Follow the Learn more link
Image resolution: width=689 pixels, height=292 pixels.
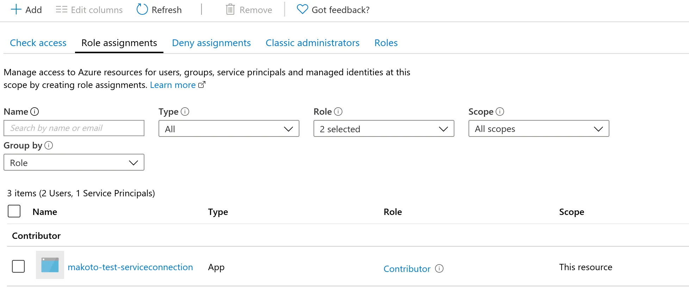173,85
